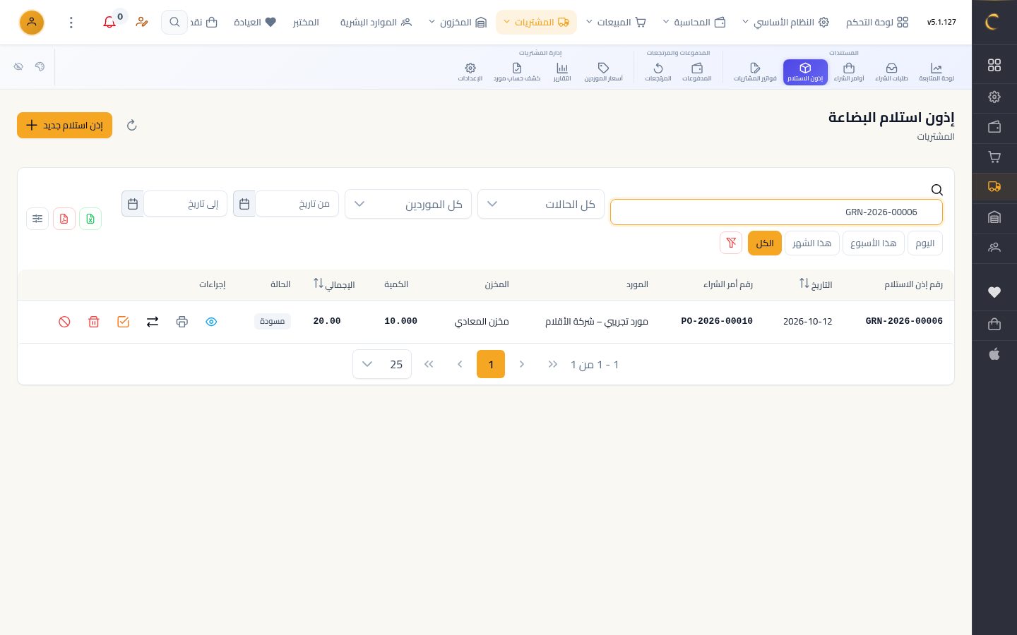
Task: Click the apple icon in the dark sidebar
Action: [994, 354]
